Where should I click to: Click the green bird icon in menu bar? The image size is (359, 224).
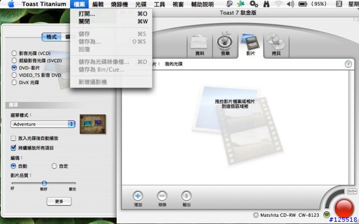click(x=241, y=4)
